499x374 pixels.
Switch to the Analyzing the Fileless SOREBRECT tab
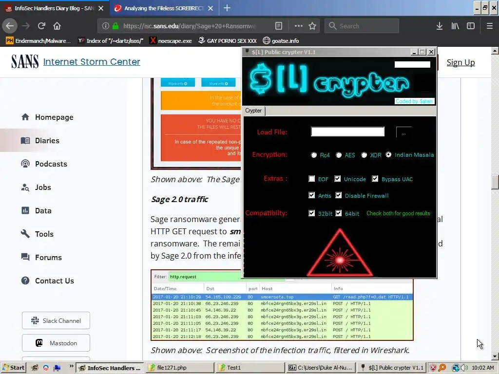[x=164, y=8]
